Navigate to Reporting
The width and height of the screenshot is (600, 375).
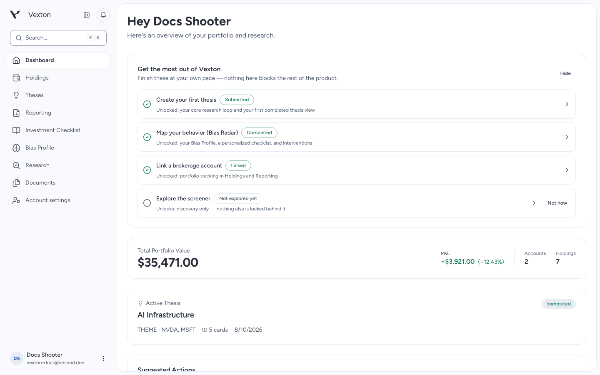pyautogui.click(x=58, y=113)
